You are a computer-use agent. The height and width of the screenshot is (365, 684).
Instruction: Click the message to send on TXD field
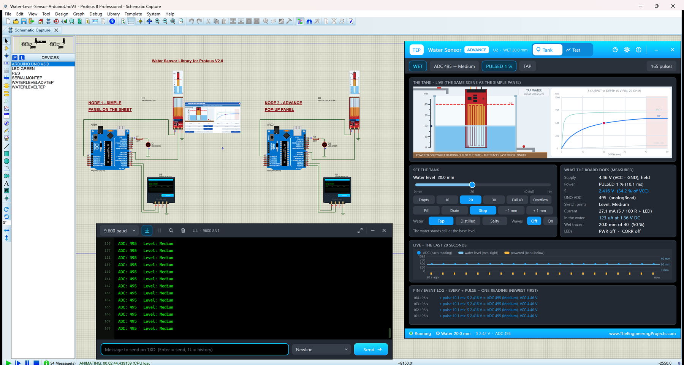[x=195, y=349]
